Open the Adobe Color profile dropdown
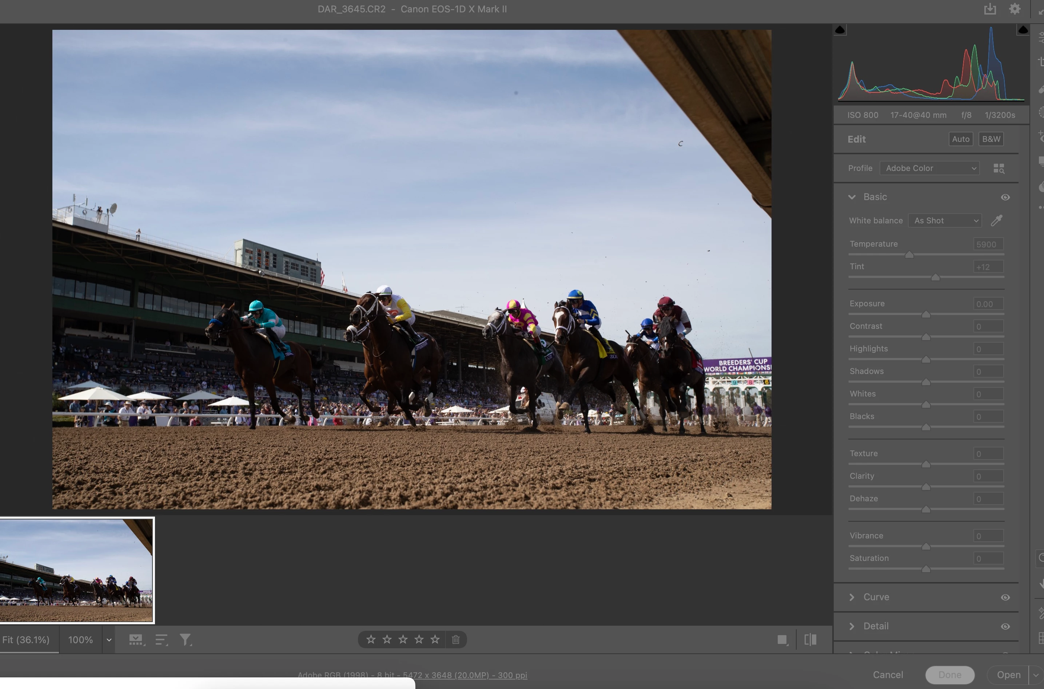Image resolution: width=1044 pixels, height=689 pixels. (929, 168)
